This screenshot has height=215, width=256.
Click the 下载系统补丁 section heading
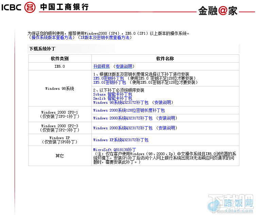tap(42, 49)
